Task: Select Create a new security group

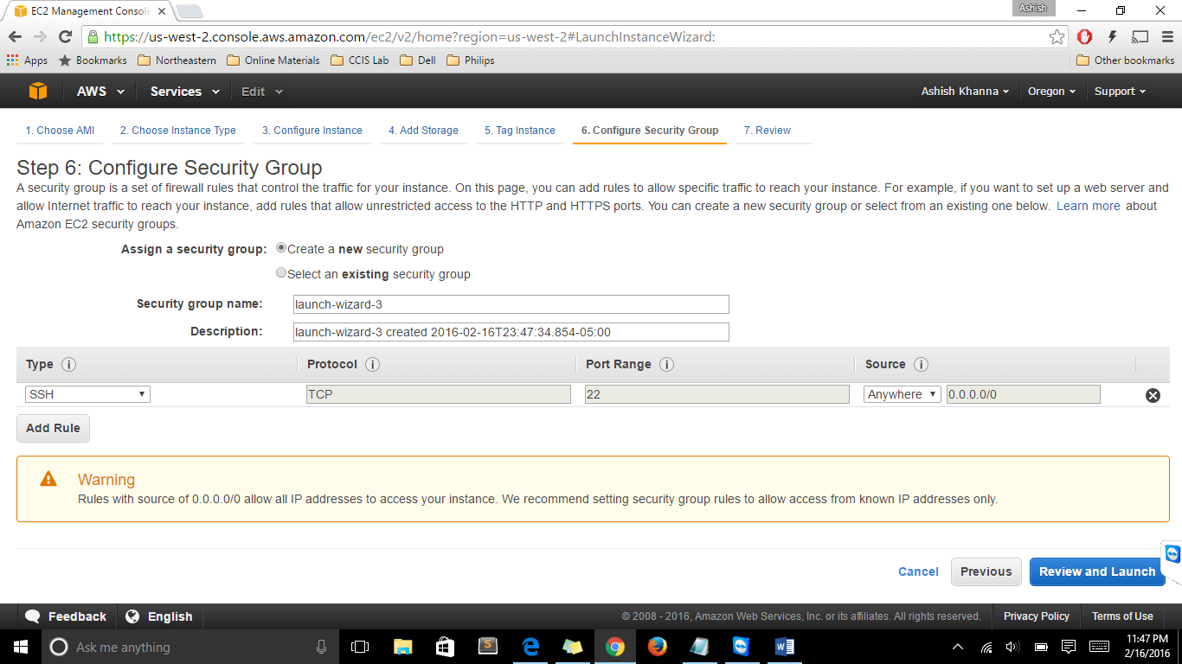Action: pos(281,248)
